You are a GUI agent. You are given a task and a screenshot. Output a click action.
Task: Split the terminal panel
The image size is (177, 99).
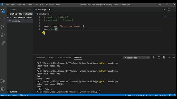tap(159, 57)
